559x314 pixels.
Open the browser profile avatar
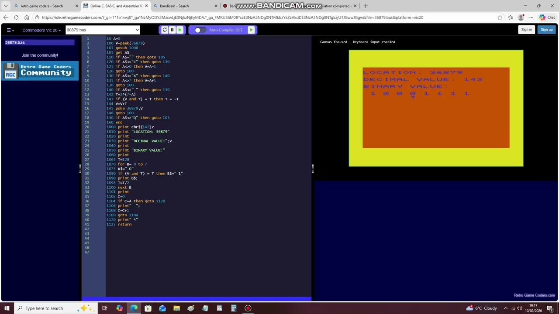[521, 17]
